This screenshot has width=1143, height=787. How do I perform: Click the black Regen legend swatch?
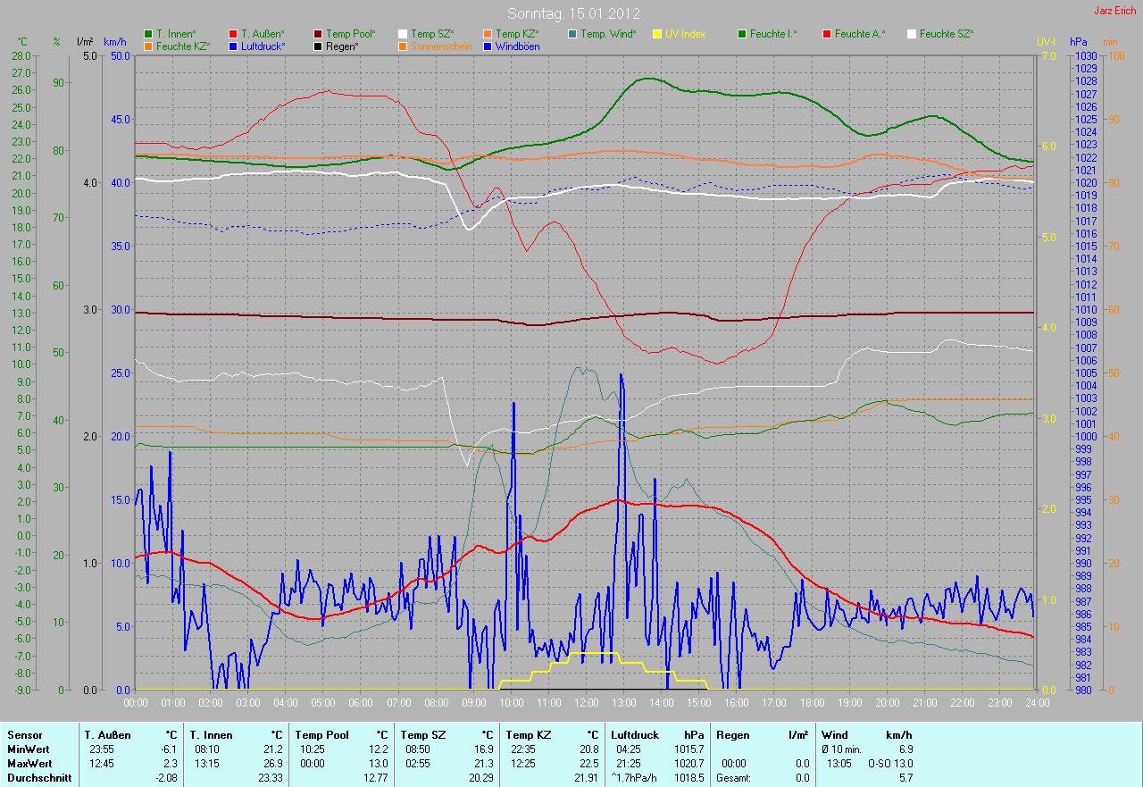[318, 46]
